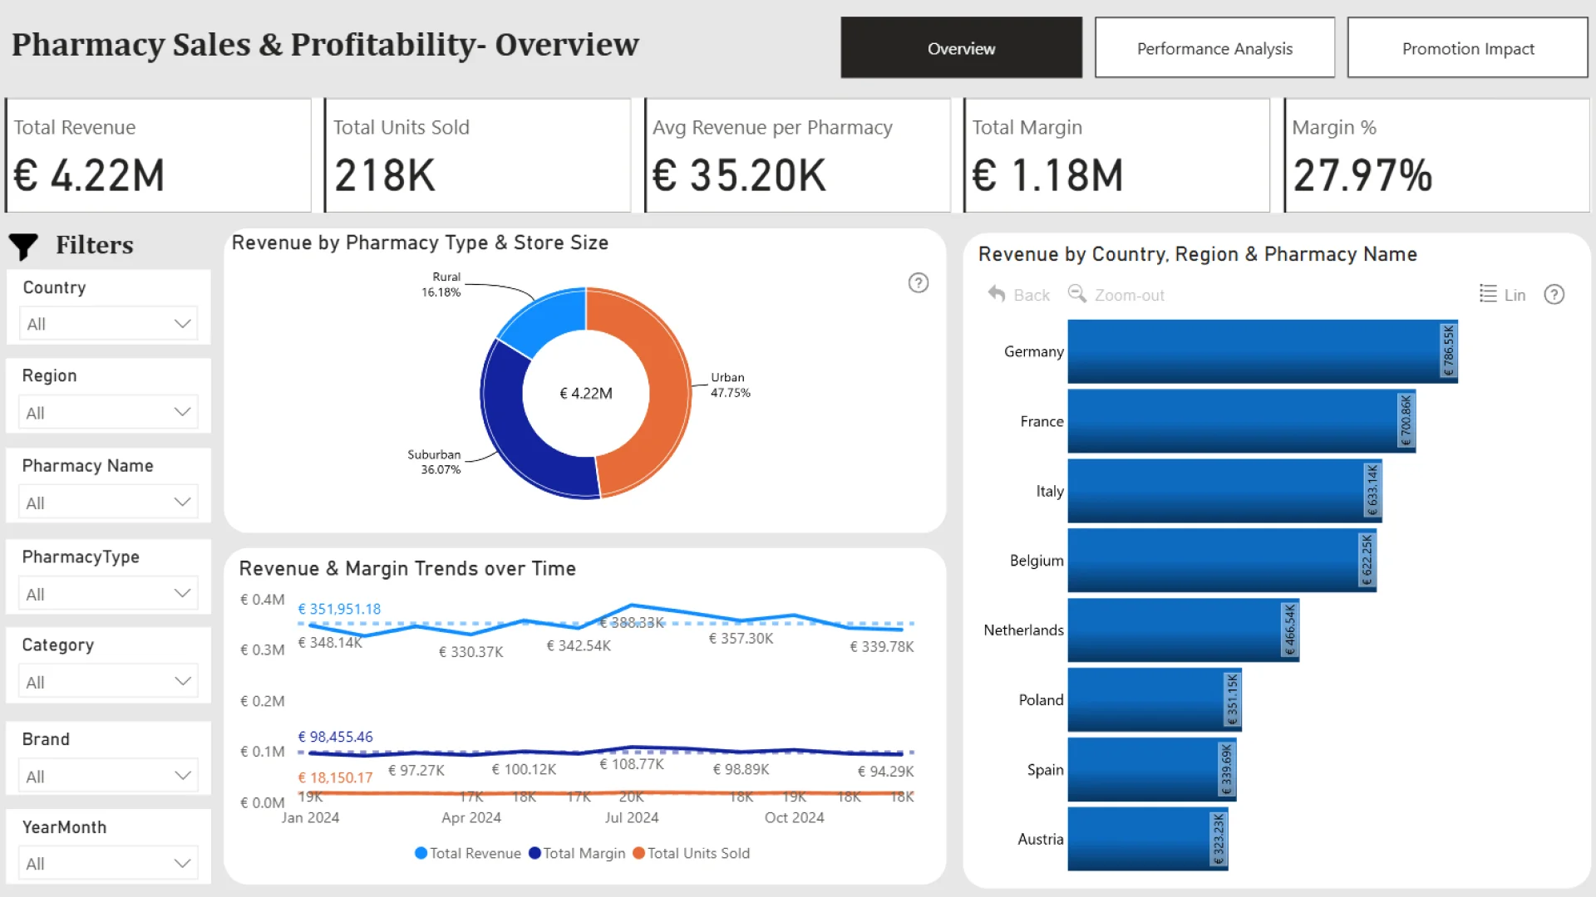Switch to Performance Analysis tab
1596x897 pixels.
click(x=1214, y=48)
